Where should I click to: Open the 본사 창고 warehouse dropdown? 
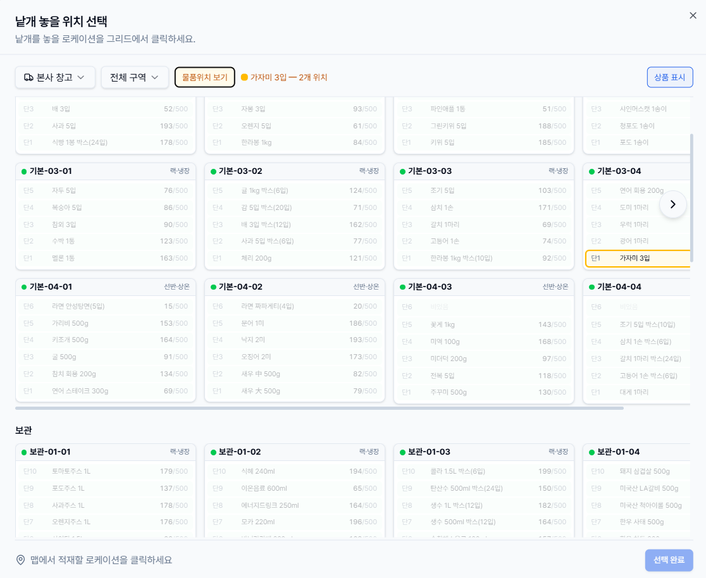55,77
